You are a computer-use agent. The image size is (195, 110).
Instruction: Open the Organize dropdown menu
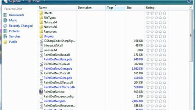point(16,1)
